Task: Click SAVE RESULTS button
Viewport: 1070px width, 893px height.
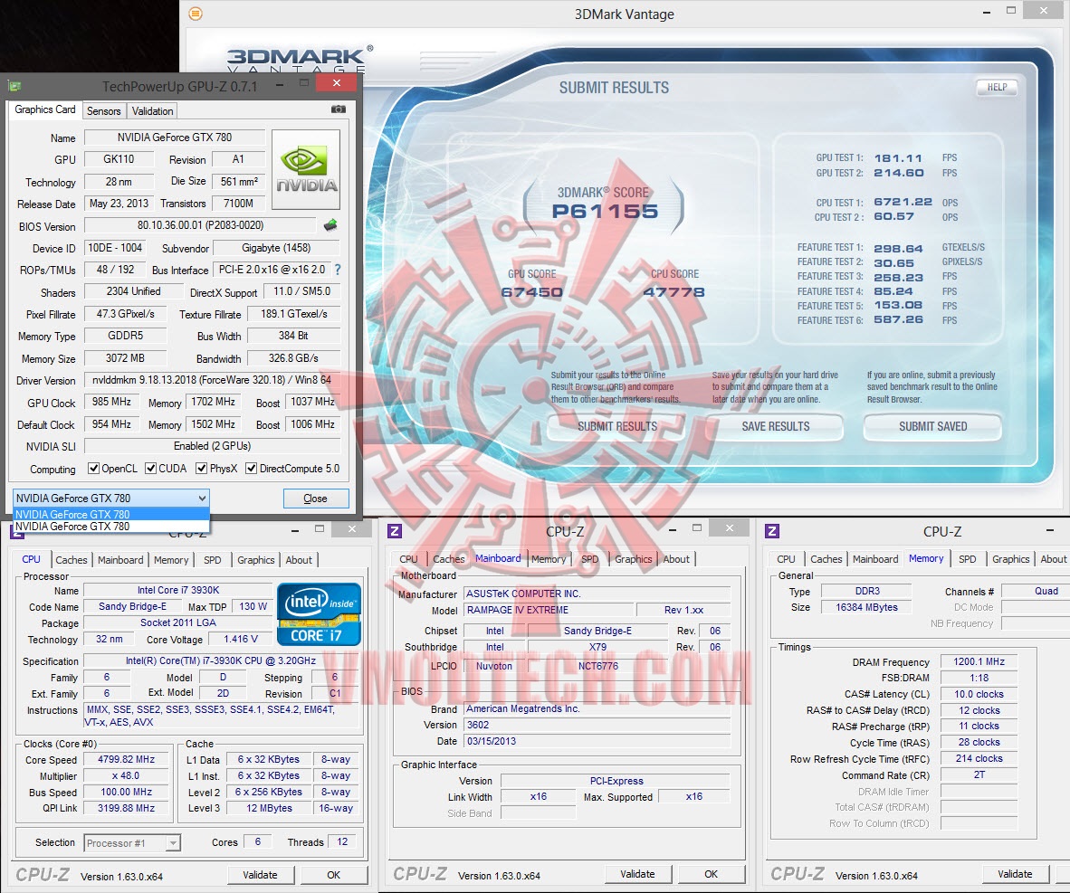Action: 775,426
